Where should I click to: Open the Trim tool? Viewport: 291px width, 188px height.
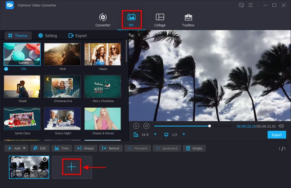tap(61, 148)
